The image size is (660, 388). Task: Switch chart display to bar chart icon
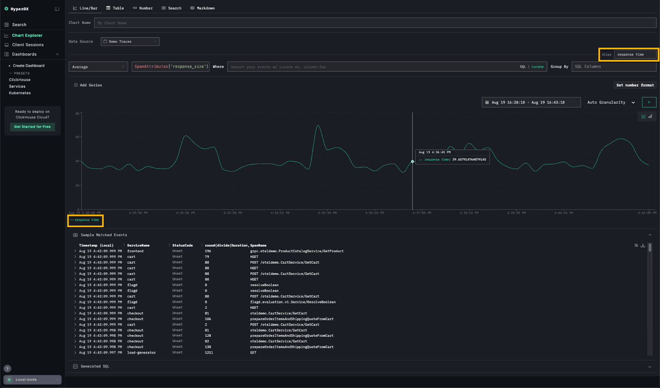pos(650,116)
